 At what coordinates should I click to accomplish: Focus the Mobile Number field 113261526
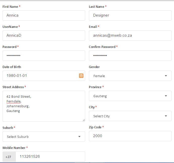point(50,156)
